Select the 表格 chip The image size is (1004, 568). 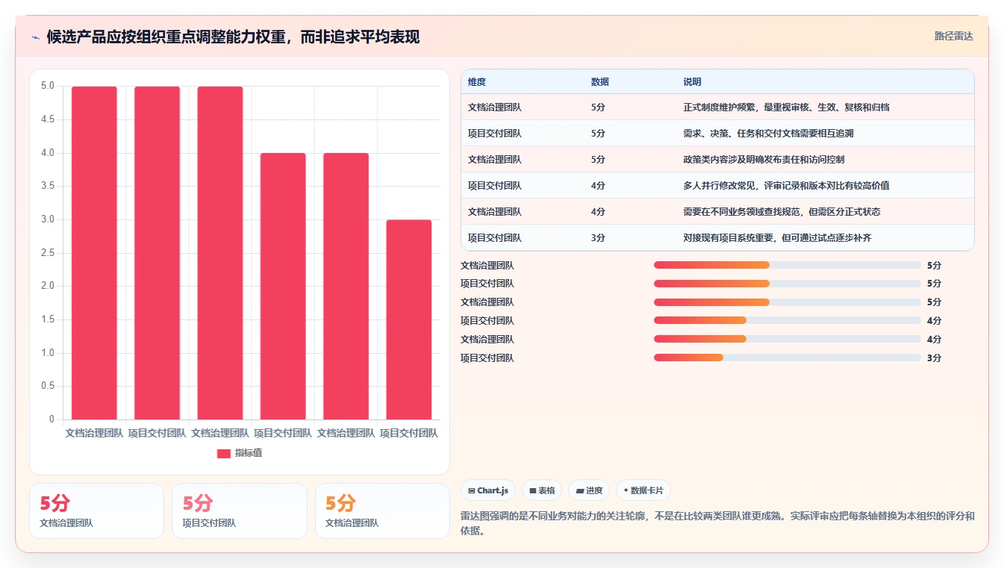542,490
